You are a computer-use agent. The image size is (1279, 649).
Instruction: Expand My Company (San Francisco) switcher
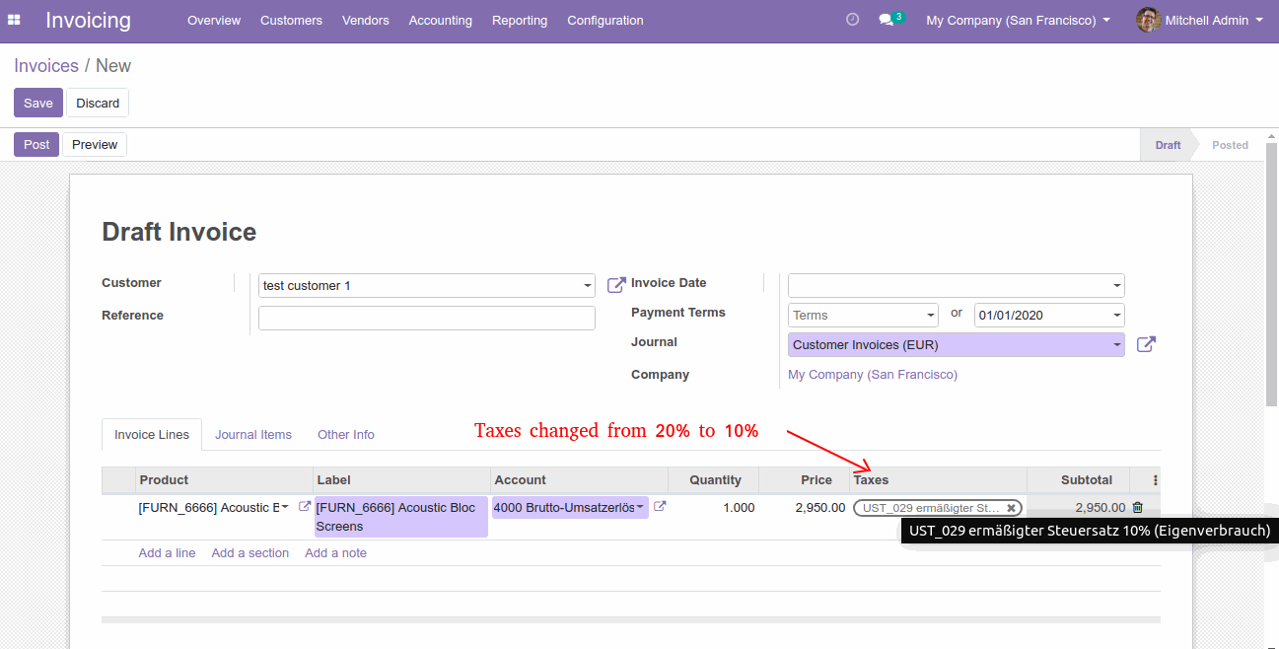[x=1018, y=20]
